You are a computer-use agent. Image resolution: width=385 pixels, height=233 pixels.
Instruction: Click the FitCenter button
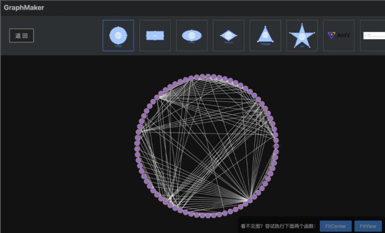(x=336, y=226)
